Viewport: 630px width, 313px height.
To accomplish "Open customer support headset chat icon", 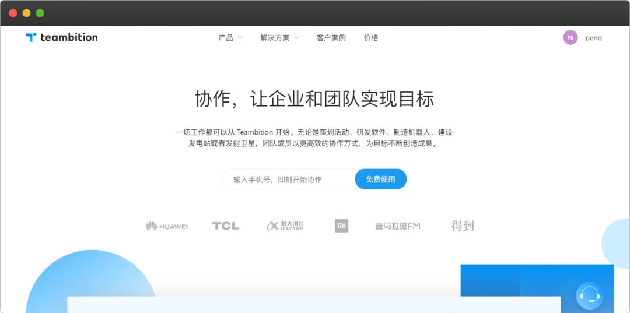I will (x=590, y=296).
